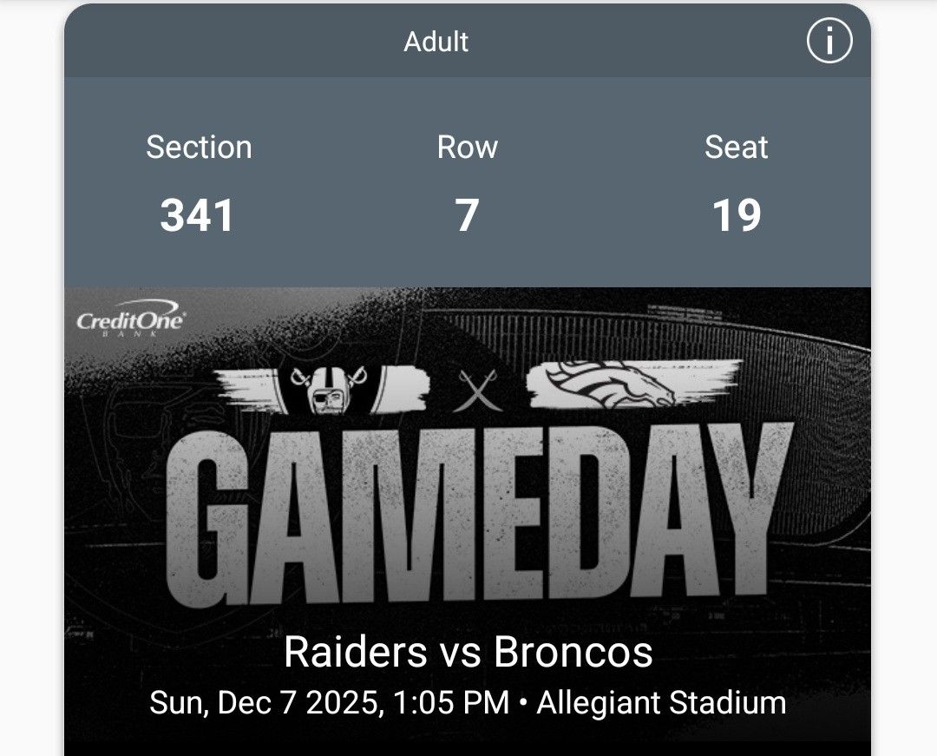Click the row number 7
Image resolution: width=937 pixels, height=756 pixels.
468,213
